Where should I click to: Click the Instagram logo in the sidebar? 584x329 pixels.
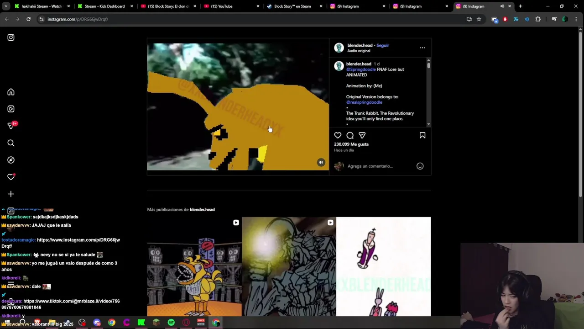11,37
